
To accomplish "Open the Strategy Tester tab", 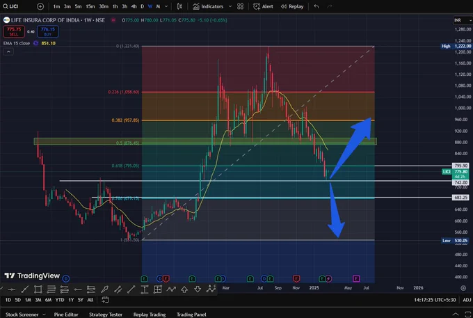I will 106,315.
